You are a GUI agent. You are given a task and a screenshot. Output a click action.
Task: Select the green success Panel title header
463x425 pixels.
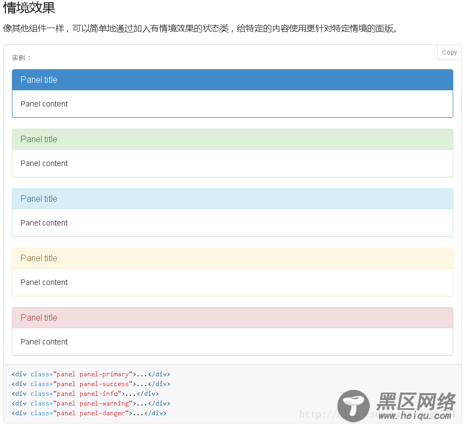[232, 139]
